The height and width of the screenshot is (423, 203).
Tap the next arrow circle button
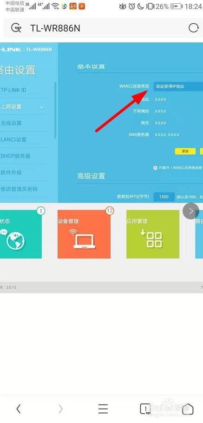pos(191,211)
